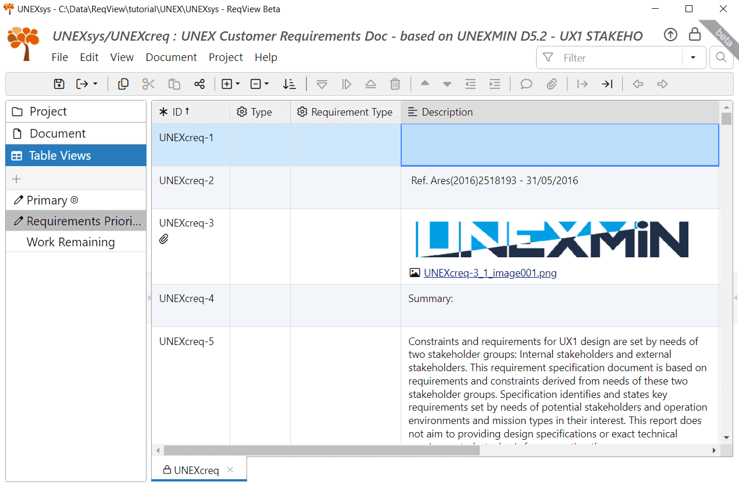Click the Requirement Type column header
The width and height of the screenshot is (739, 485).
coord(345,112)
